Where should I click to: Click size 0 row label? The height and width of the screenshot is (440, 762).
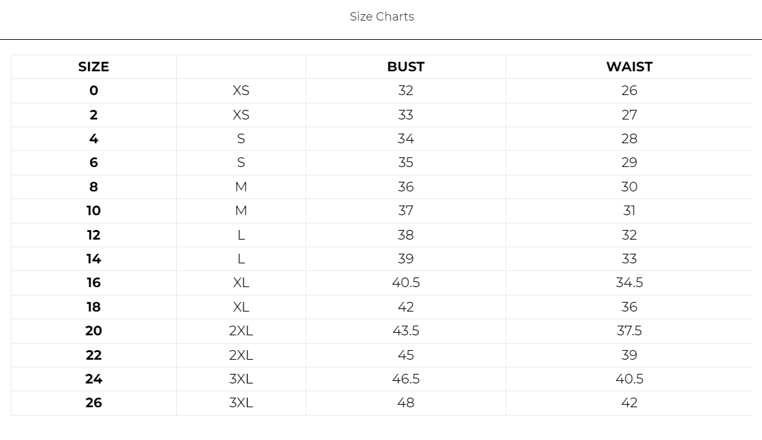point(94,91)
